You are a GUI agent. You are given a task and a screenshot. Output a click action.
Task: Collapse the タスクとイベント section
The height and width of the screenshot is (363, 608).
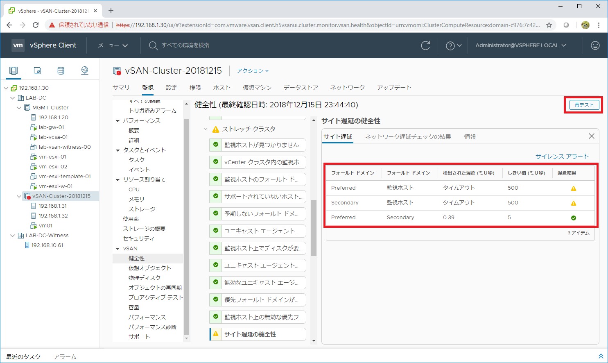(x=118, y=150)
